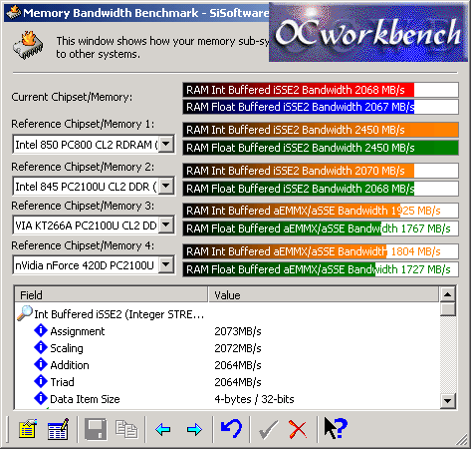This screenshot has width=471, height=449.
Task: Click the Reference Chipset/Memory 3 label
Action: 83,206
